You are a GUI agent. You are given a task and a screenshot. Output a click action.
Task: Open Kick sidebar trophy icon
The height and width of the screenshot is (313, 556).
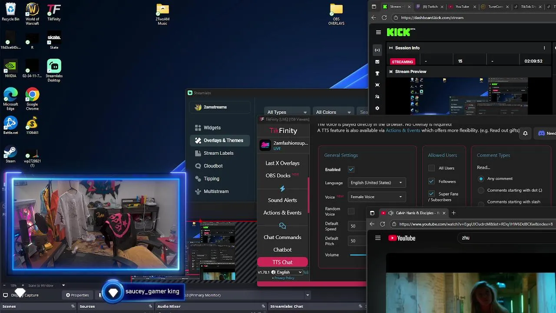(x=377, y=73)
